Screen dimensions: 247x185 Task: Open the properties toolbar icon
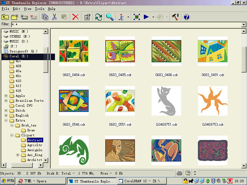[87, 17]
